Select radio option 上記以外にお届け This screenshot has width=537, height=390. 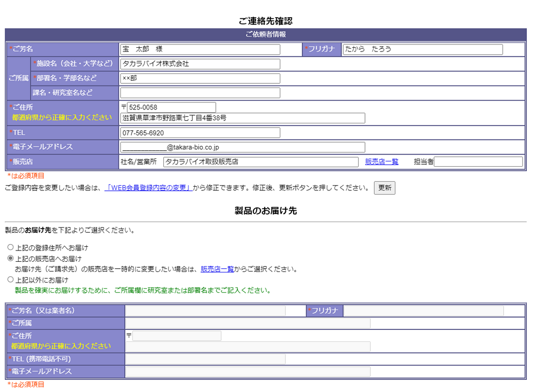click(10, 279)
